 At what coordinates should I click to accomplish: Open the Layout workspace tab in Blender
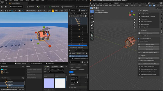pyautogui.click(x=116, y=3)
